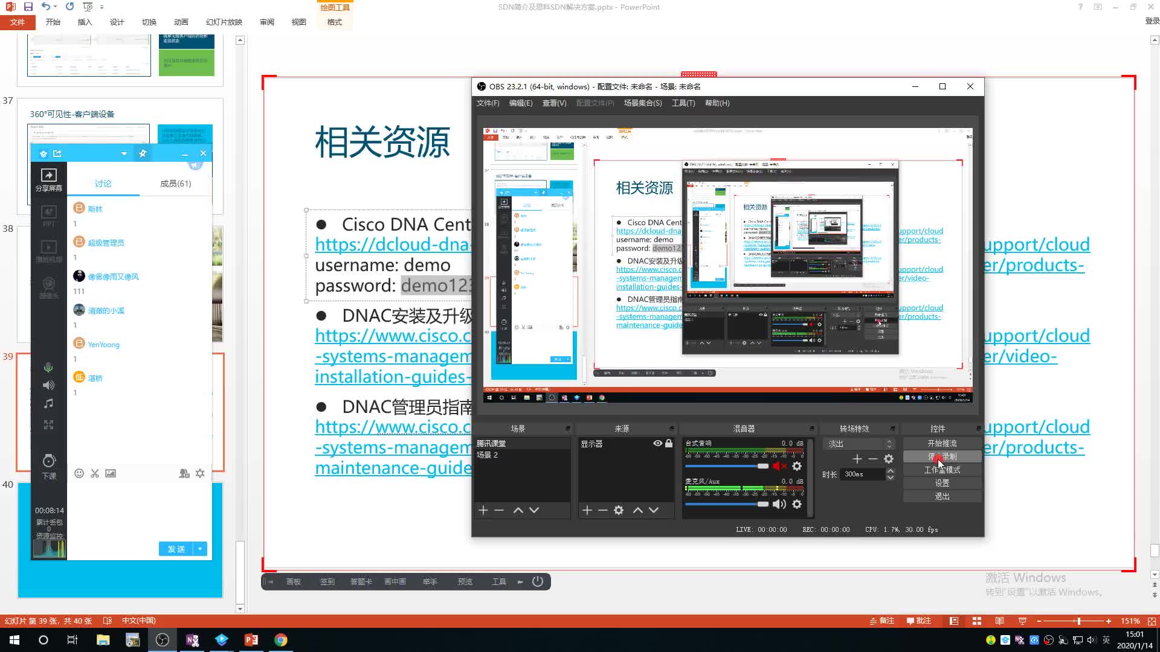Image resolution: width=1160 pixels, height=652 pixels.
Task: Toggle 备注 notes pane in status bar
Action: (882, 621)
